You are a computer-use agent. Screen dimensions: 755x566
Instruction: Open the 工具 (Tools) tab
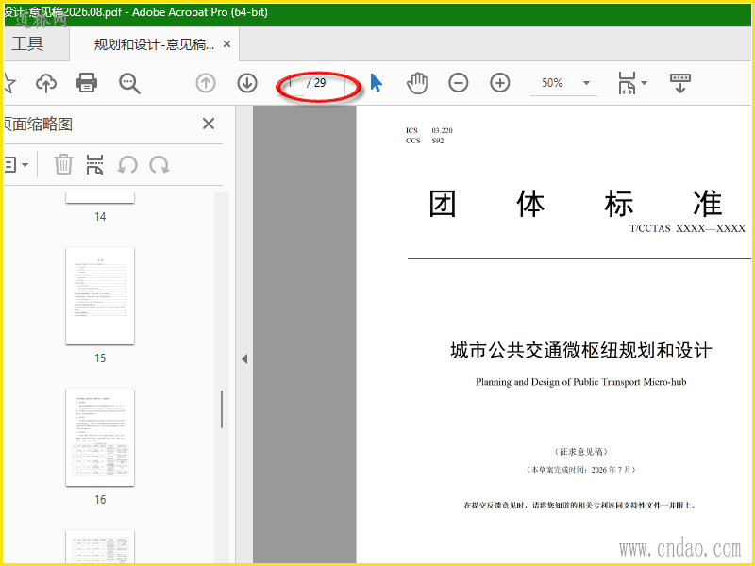click(28, 43)
